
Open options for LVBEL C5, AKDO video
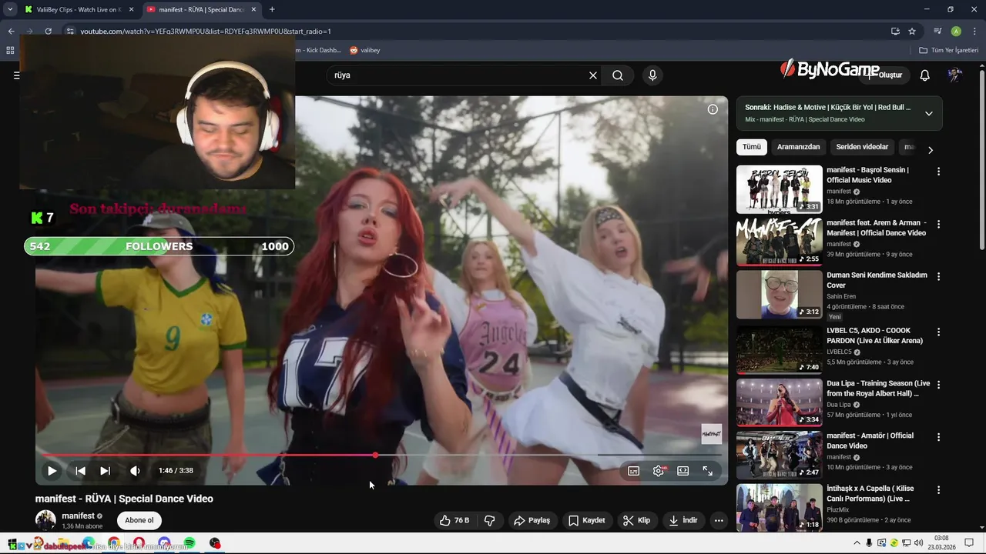938,332
